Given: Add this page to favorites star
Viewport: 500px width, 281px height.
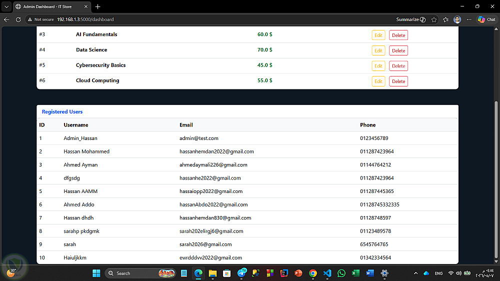Looking at the screenshot, I should 433,19.
